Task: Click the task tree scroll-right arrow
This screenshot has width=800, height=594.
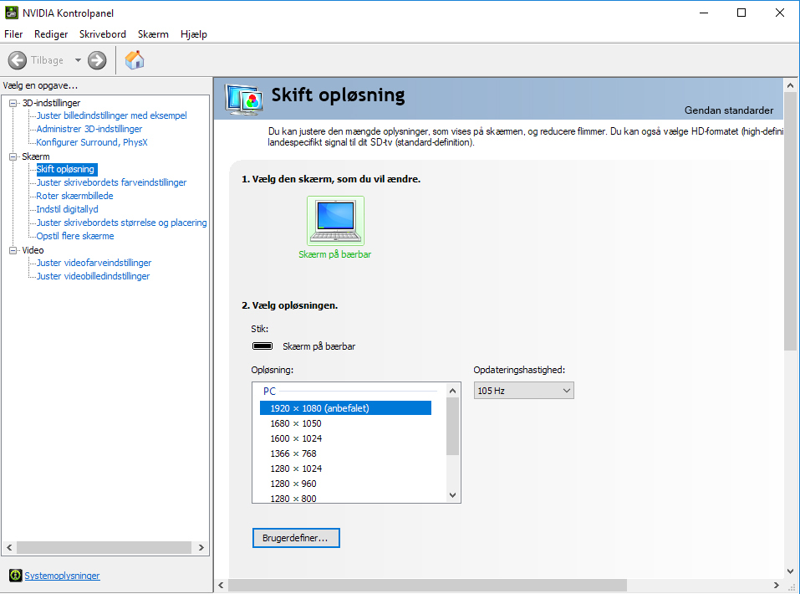Action: (201, 547)
